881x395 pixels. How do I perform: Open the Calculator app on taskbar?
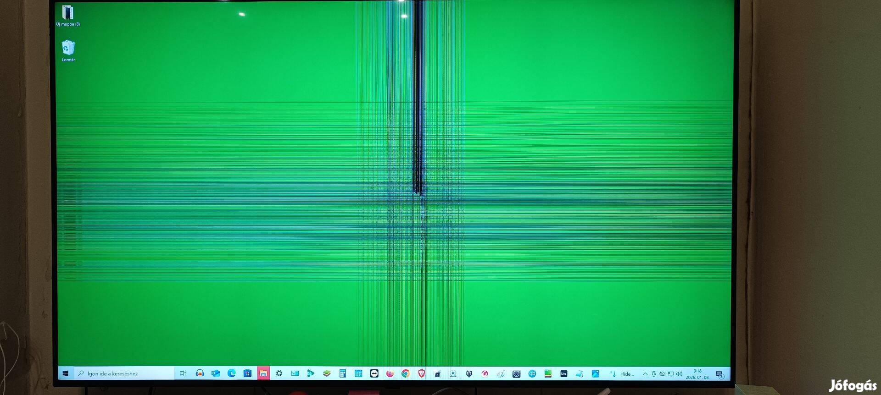[x=342, y=373]
